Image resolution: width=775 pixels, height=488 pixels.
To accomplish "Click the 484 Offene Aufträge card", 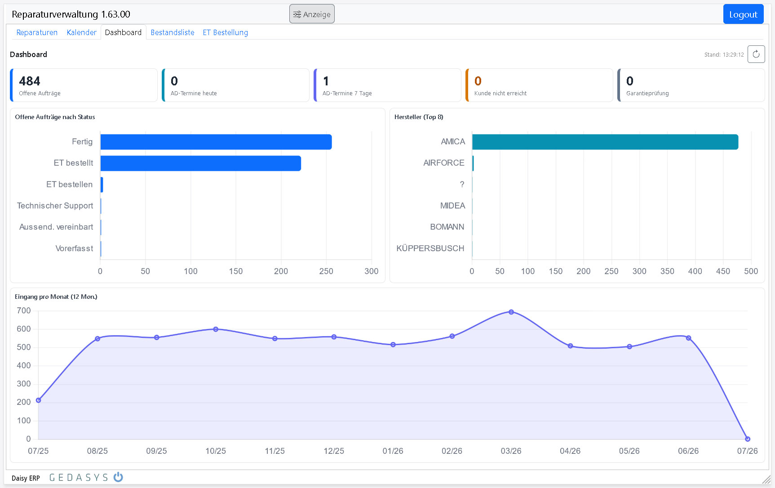I will click(84, 85).
